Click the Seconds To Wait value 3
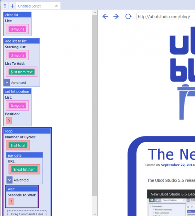The height and width of the screenshot is (216, 195). 11,202
